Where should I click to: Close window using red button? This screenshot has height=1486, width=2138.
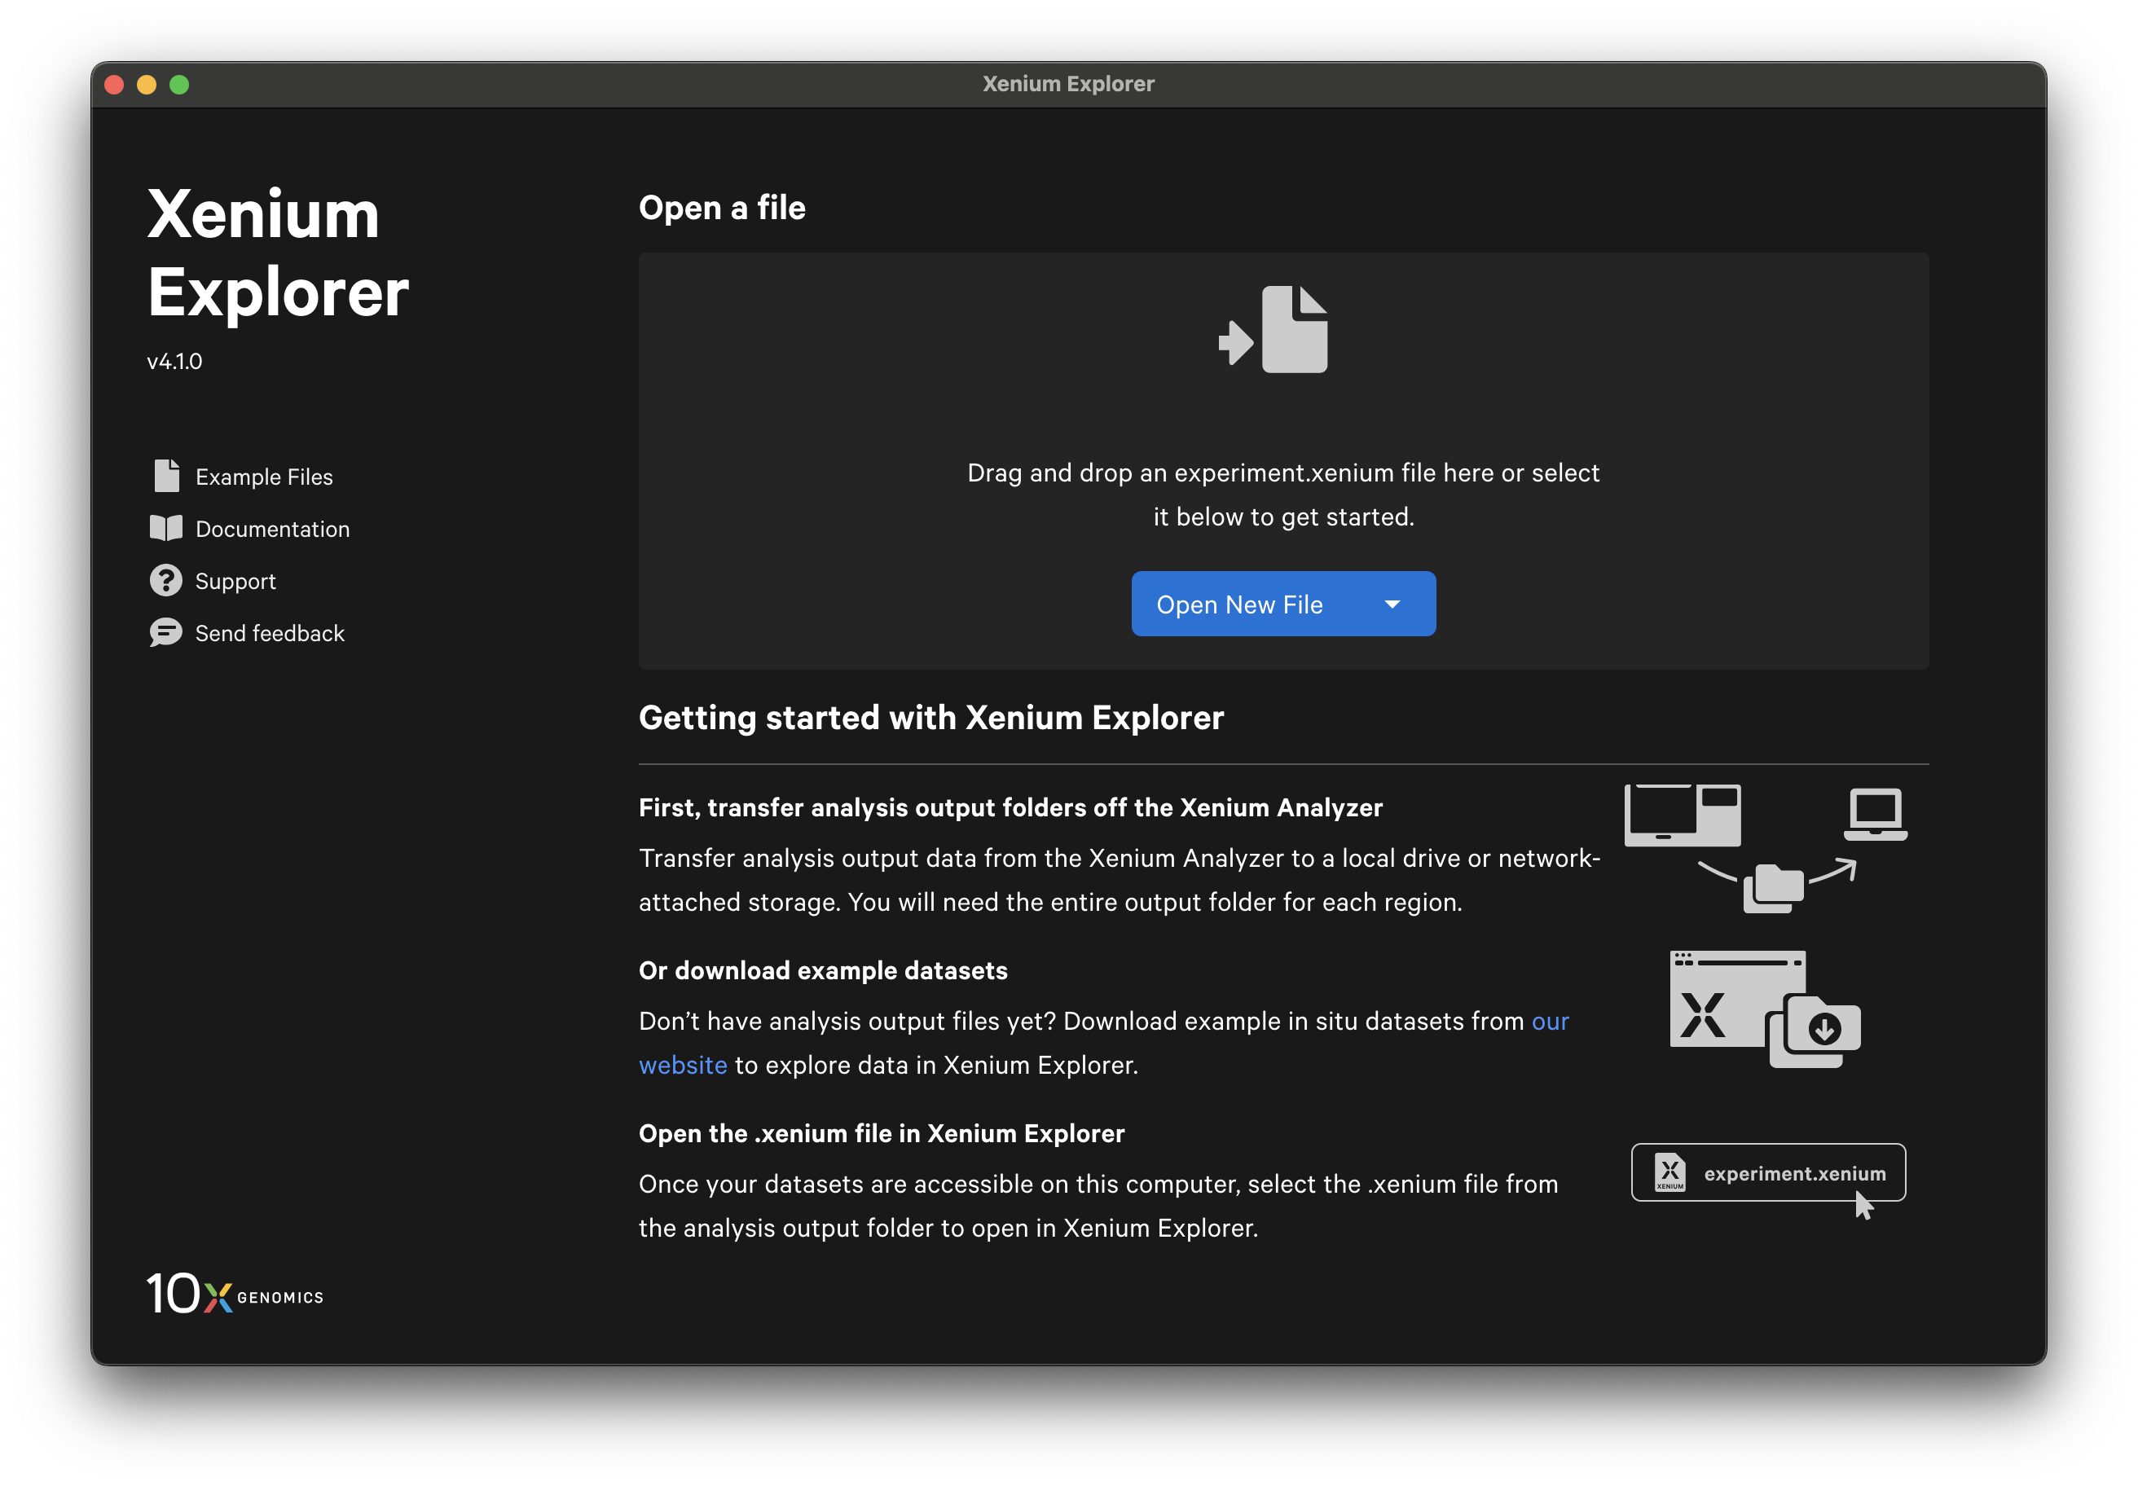115,85
